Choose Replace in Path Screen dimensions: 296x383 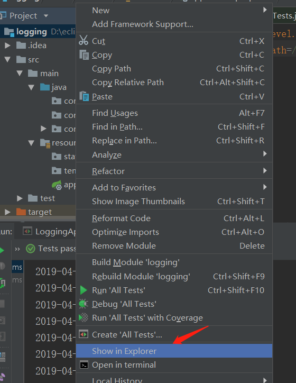(174, 140)
